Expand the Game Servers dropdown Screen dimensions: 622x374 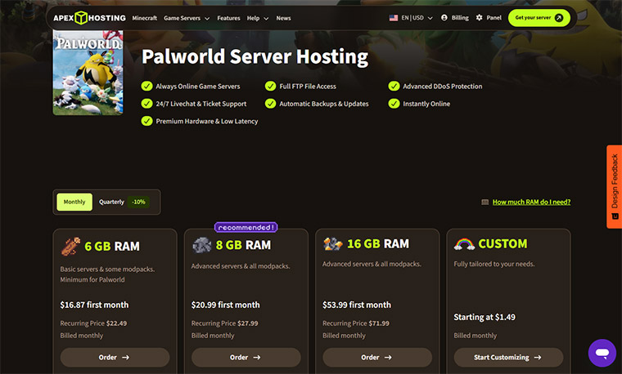click(187, 18)
